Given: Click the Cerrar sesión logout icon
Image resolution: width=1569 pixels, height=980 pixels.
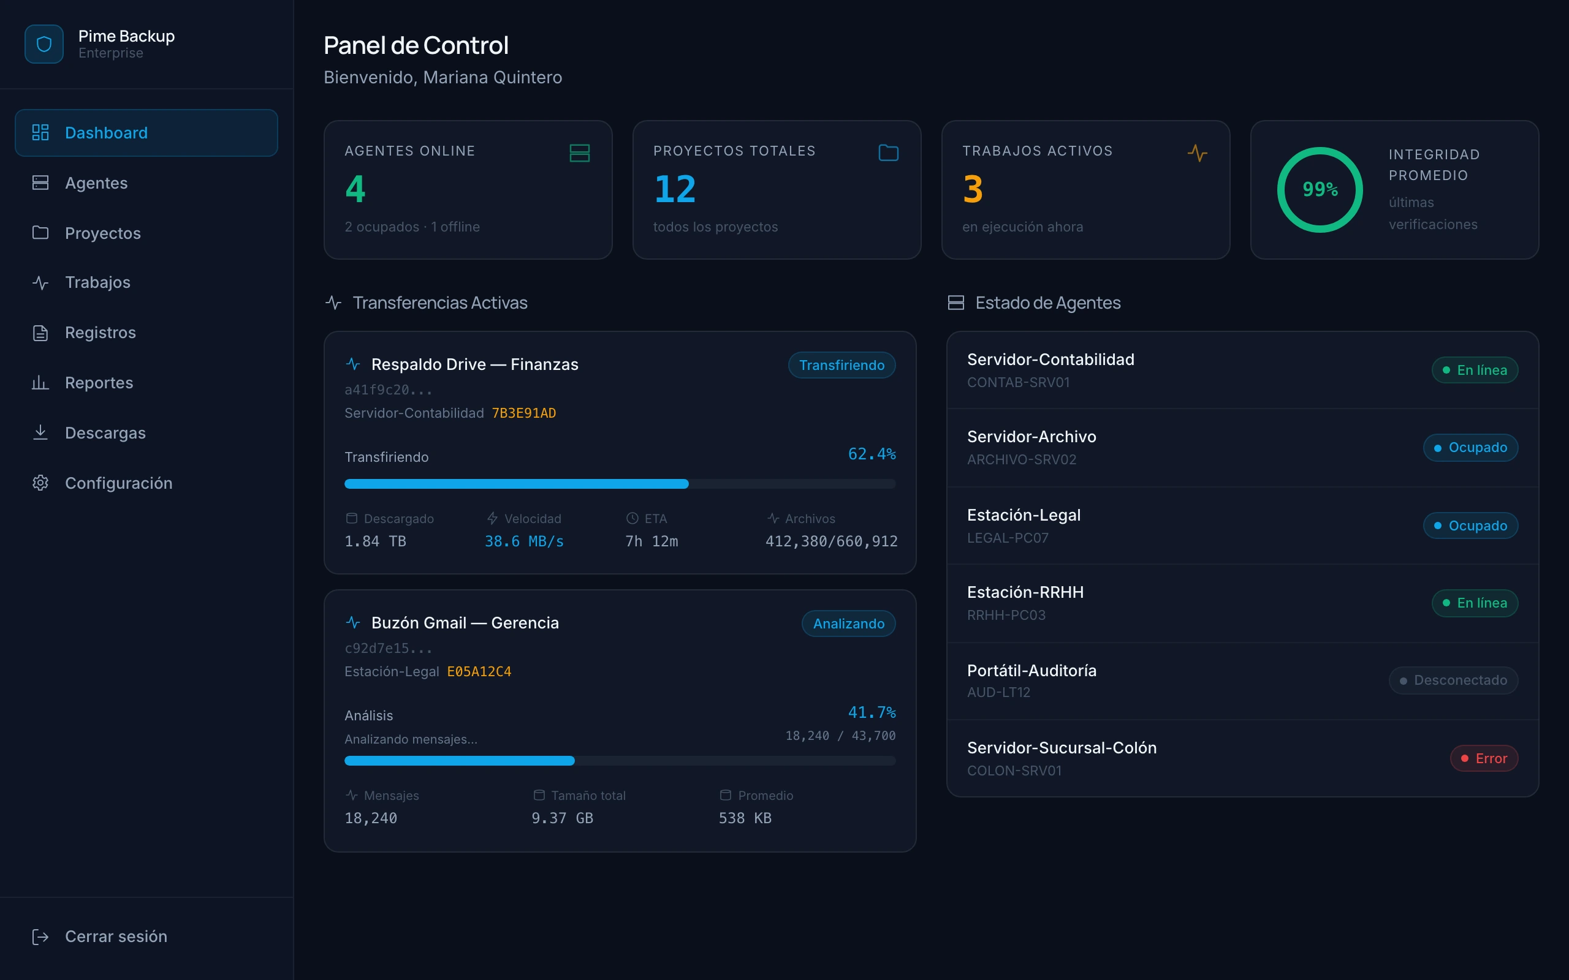Looking at the screenshot, I should 40,937.
